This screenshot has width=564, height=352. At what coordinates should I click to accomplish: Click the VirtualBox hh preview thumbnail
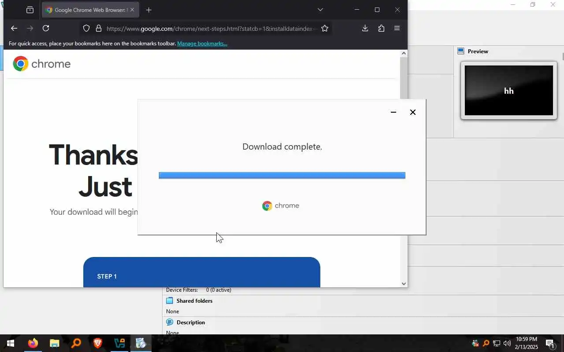click(509, 91)
